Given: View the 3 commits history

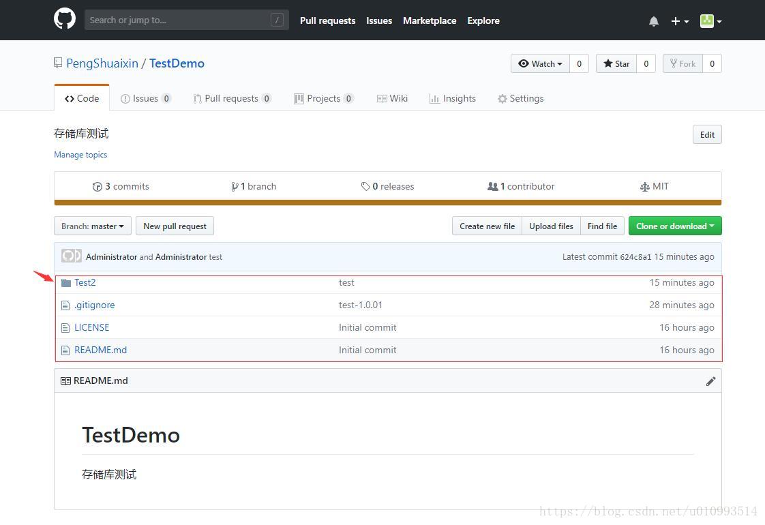Looking at the screenshot, I should click(x=121, y=186).
